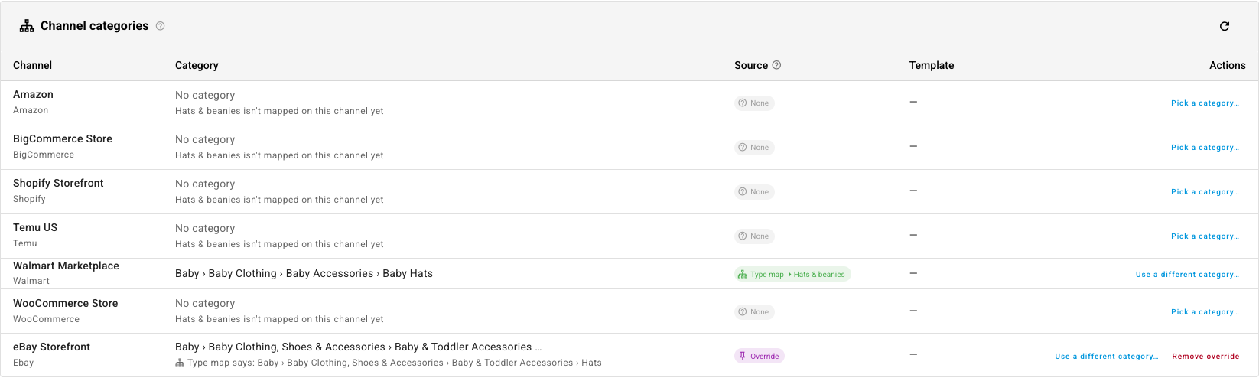
Task: Select the Walmart Marketplace channel name
Action: click(66, 266)
